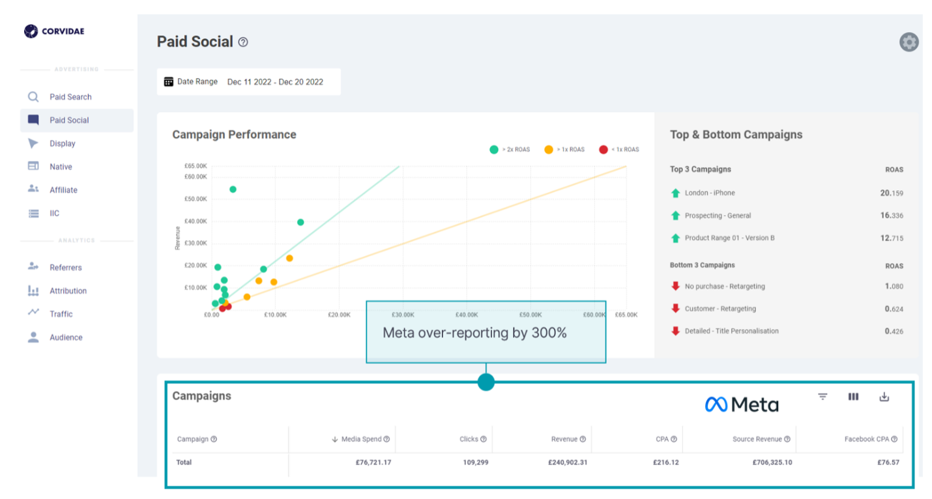
Task: Open the Date Range picker field
Action: 248,82
